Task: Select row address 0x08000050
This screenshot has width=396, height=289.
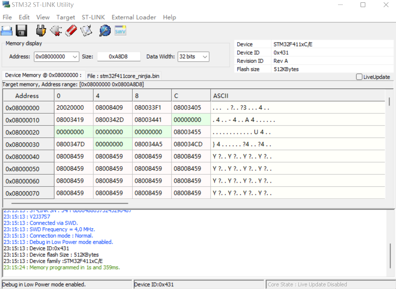Action: [29, 169]
